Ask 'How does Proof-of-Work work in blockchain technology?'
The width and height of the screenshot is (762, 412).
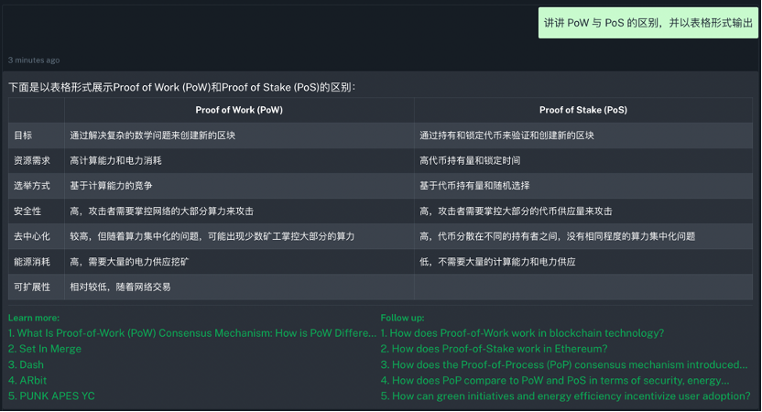click(522, 333)
